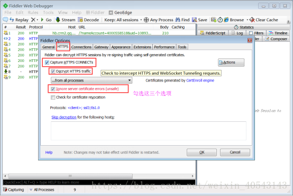Open Keep: All sessions dropdown
Image resolution: width=293 pixels, height=196 pixels.
pos(123,20)
